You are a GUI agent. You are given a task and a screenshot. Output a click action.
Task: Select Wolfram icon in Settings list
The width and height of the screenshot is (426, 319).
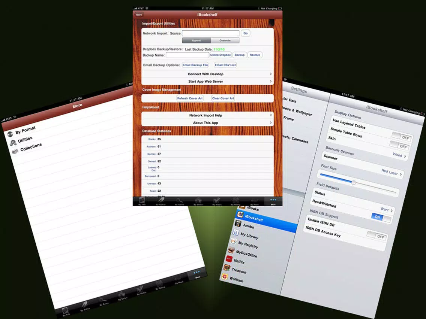pos(225,276)
